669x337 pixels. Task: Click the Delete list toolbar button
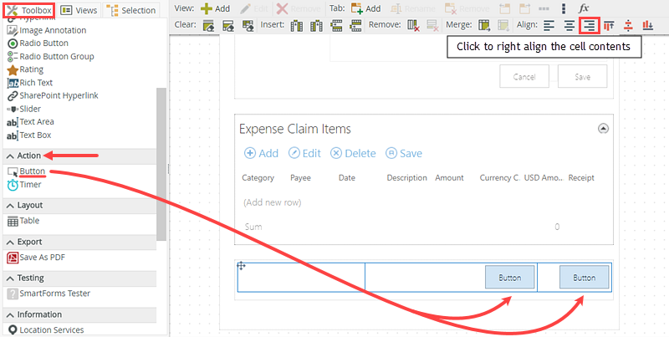tap(353, 153)
